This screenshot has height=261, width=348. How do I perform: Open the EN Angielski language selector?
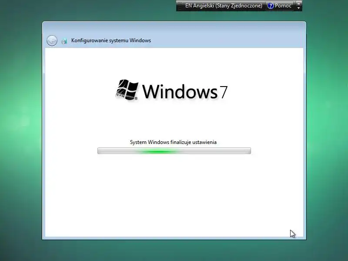(x=224, y=6)
